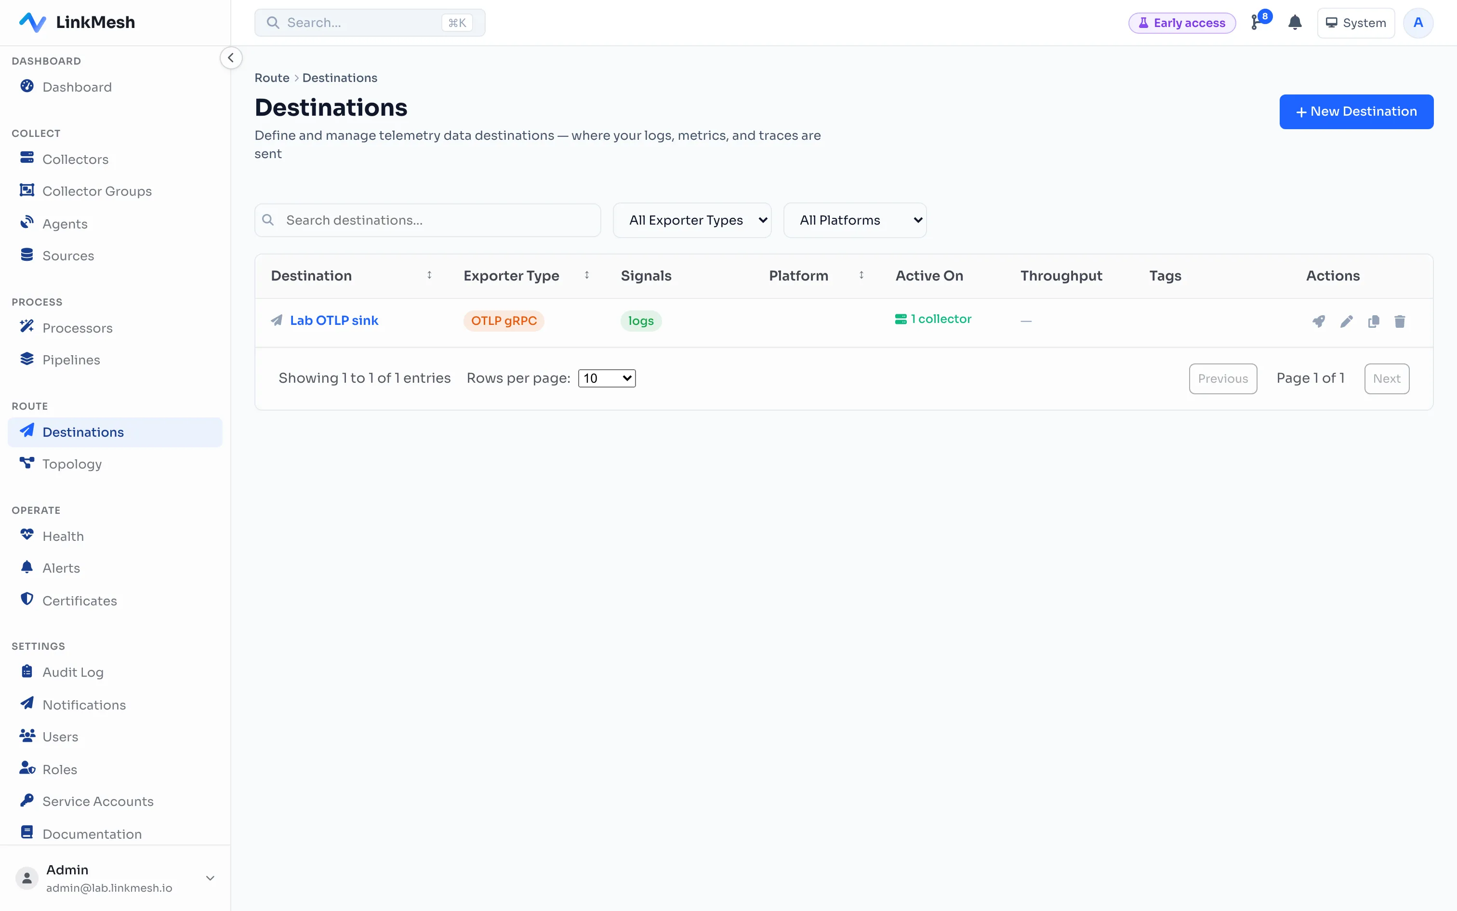This screenshot has width=1457, height=911.
Task: Open the notifications bell in the top bar
Action: click(x=1295, y=23)
